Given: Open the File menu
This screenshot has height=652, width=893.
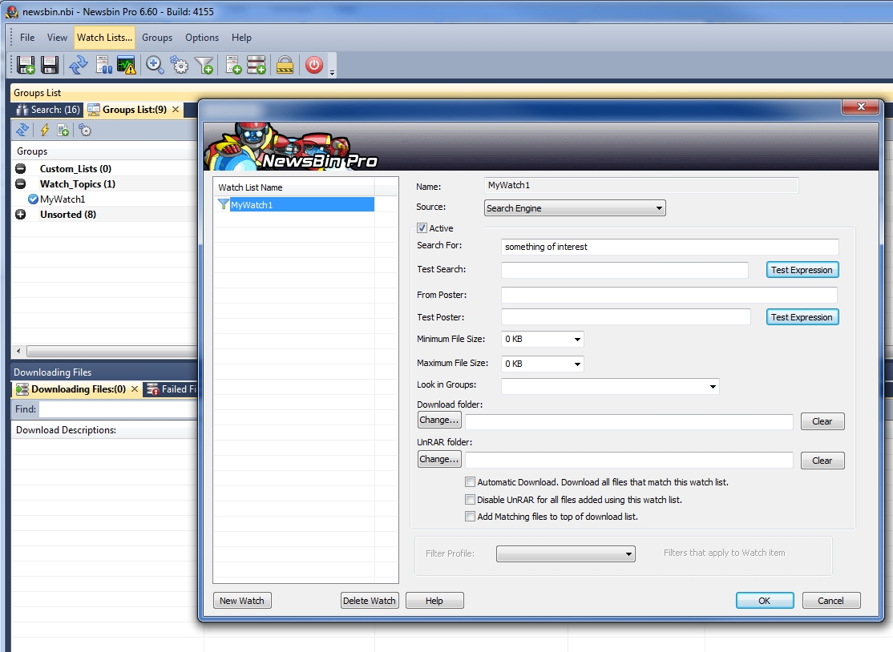Looking at the screenshot, I should 27,38.
